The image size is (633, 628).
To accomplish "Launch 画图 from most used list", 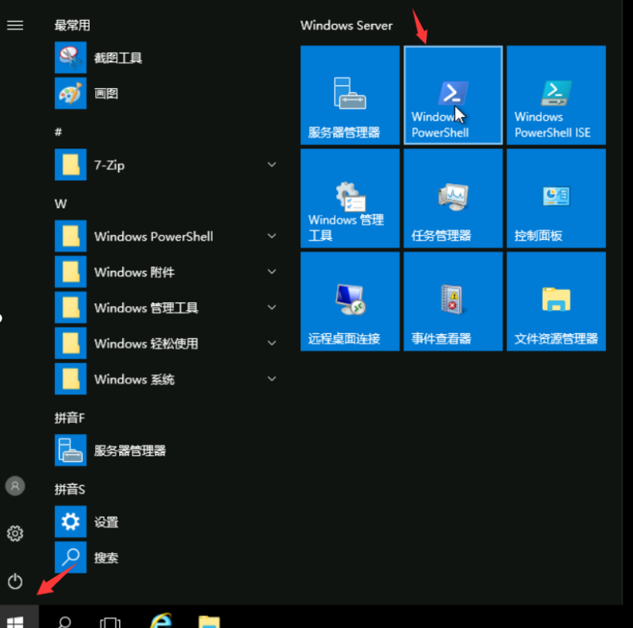I will (165, 94).
